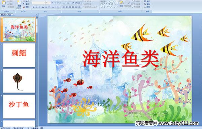Click the 海洋鱼类 title on main slide
This screenshot has width=202, height=129.
click(121, 59)
